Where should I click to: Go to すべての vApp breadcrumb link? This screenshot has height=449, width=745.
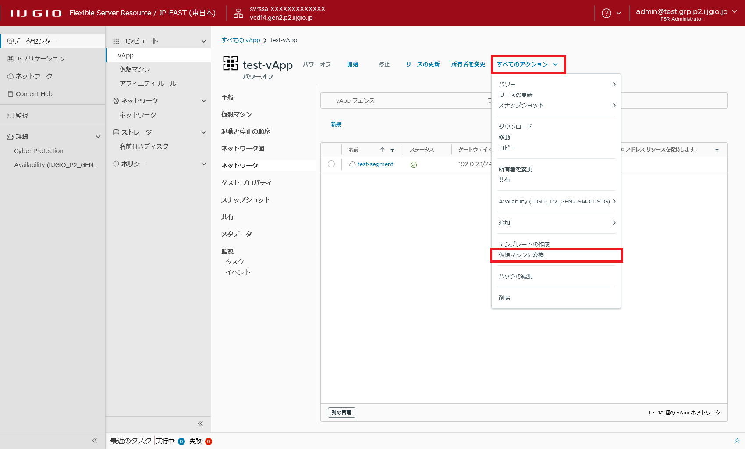coord(241,40)
